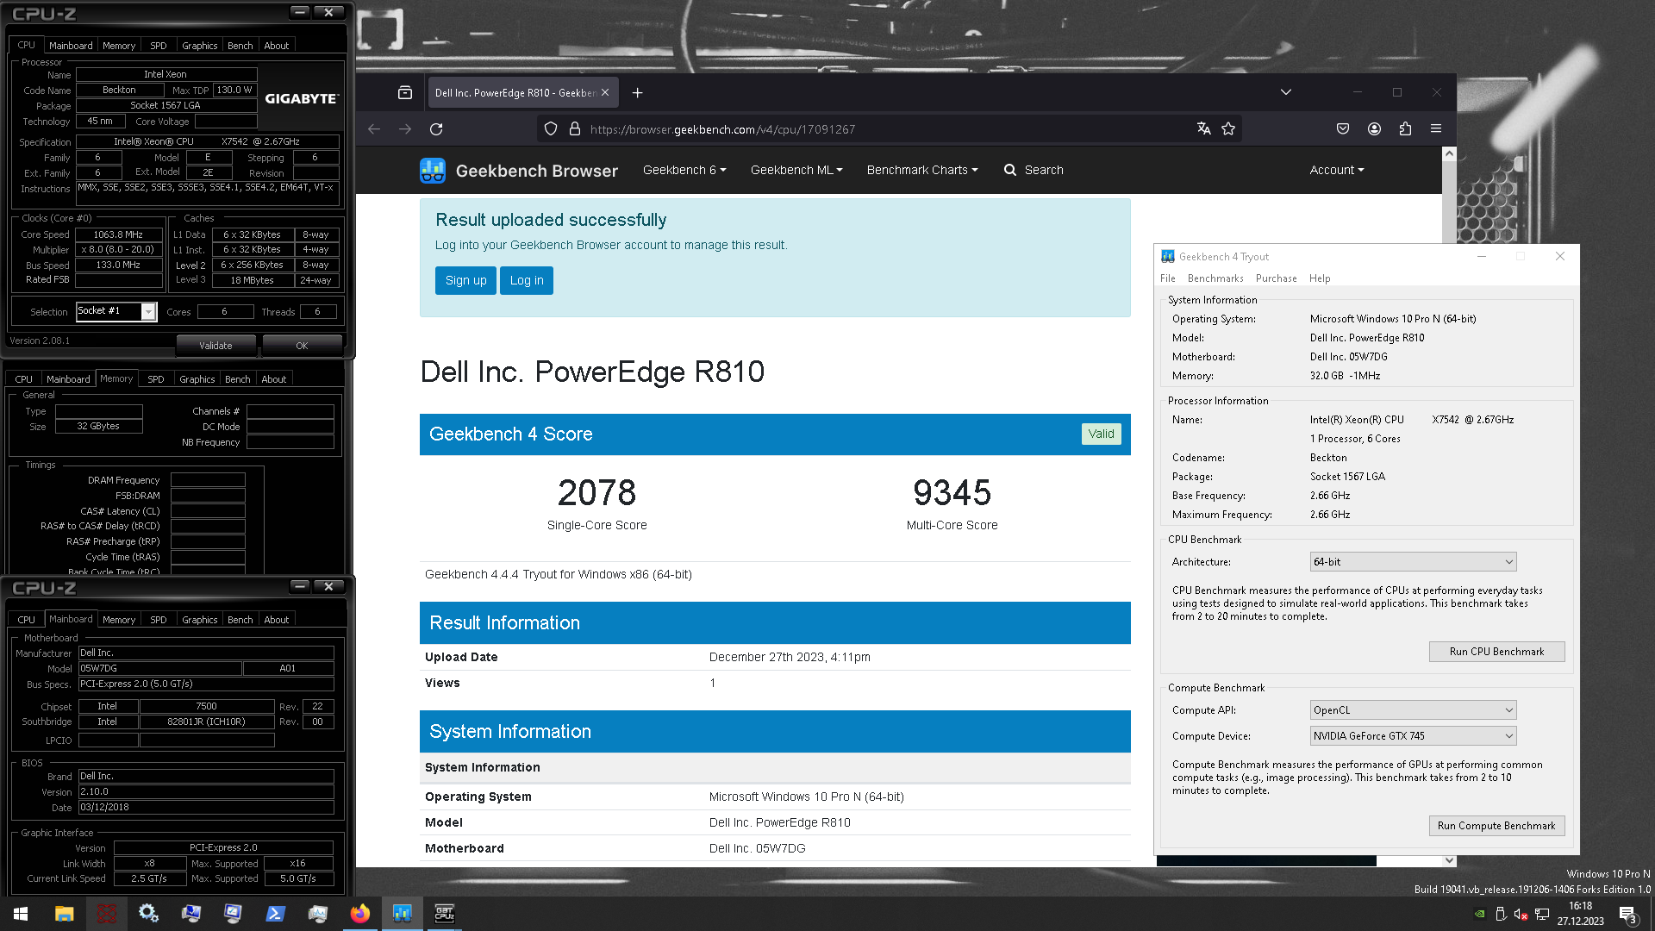Open the Pocket save icon
Screen dimensions: 1655x931
coord(1343,129)
